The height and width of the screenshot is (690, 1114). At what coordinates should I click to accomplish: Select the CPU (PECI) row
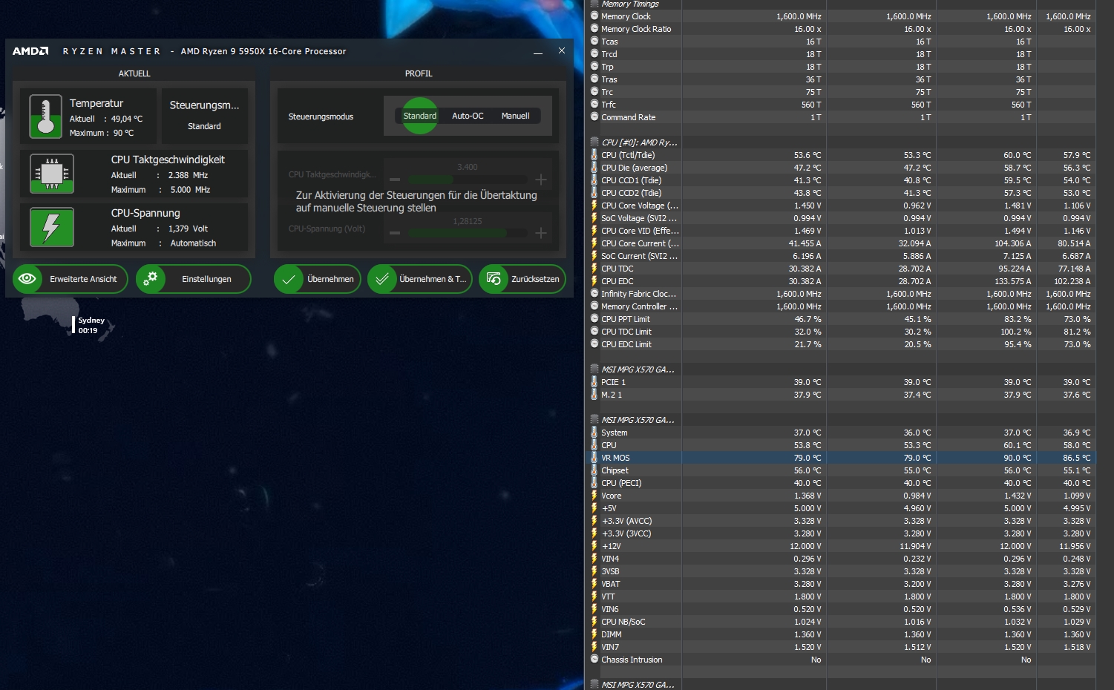842,483
